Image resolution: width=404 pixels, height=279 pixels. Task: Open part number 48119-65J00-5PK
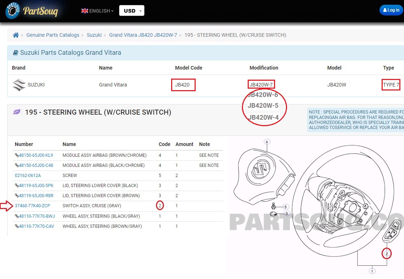click(36, 185)
